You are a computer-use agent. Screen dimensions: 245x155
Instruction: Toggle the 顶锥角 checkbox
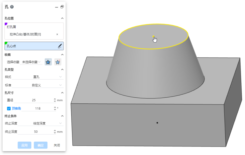tap(9, 108)
